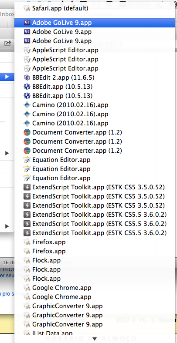Screen dimensions: 177x343
Task: Click the highlighted submenu arrow in the context menu behind
Action: (7, 77)
